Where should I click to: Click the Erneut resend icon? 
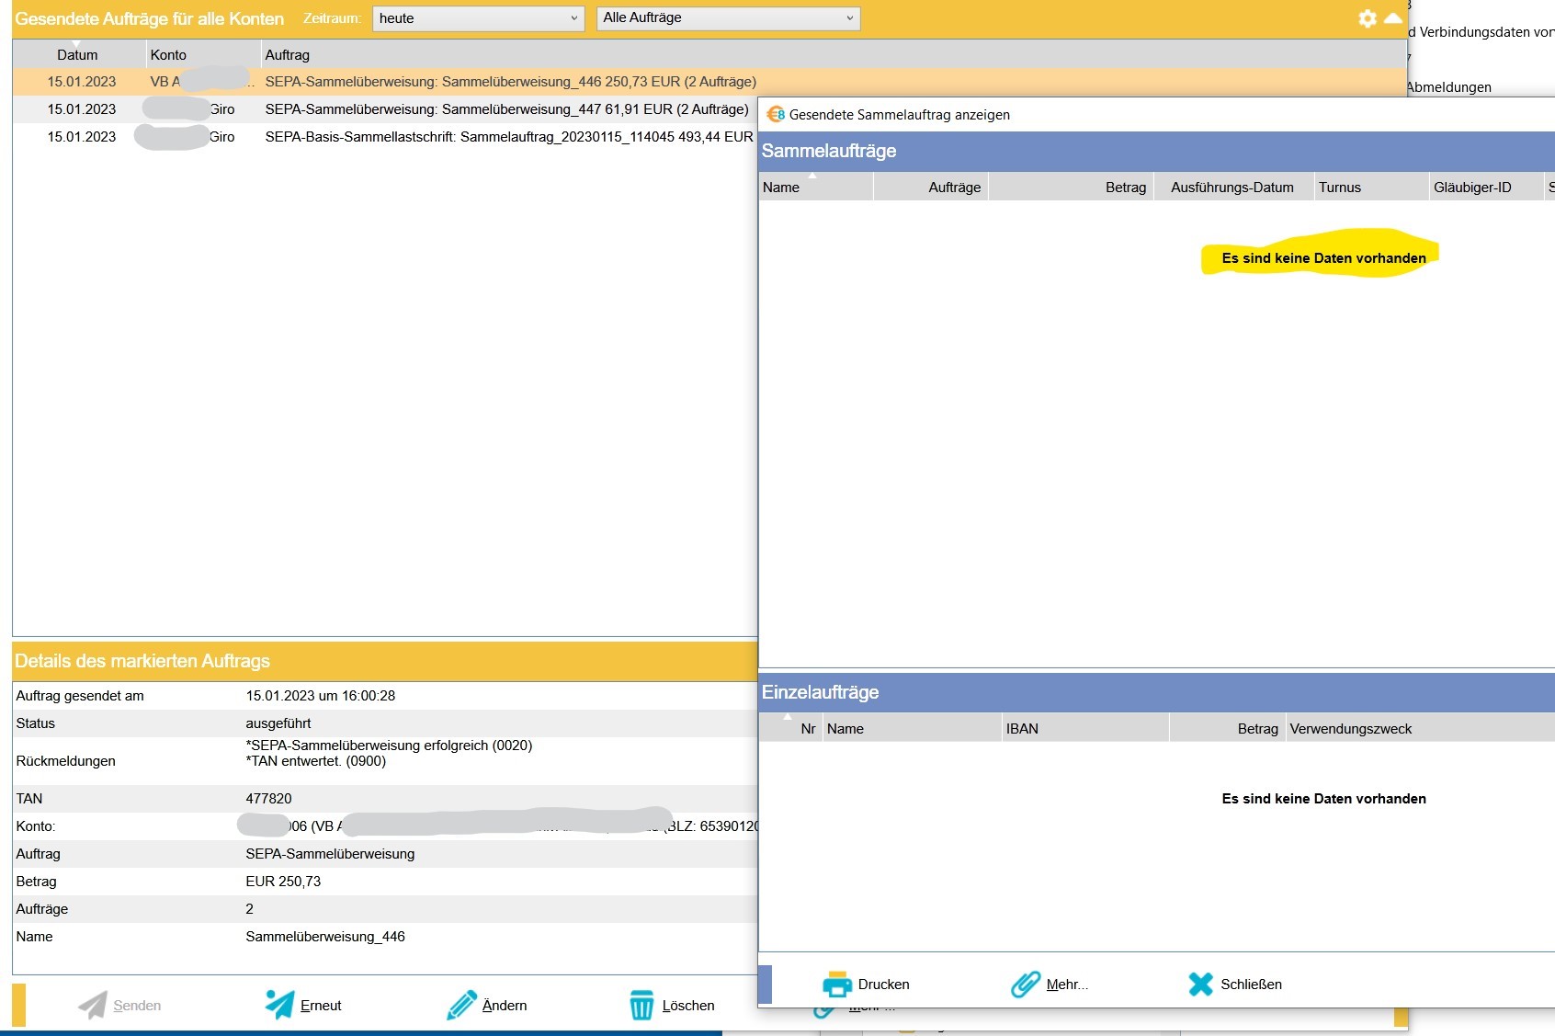[x=279, y=1005]
